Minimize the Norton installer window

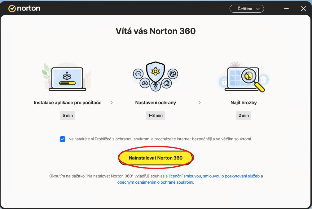[x=286, y=9]
